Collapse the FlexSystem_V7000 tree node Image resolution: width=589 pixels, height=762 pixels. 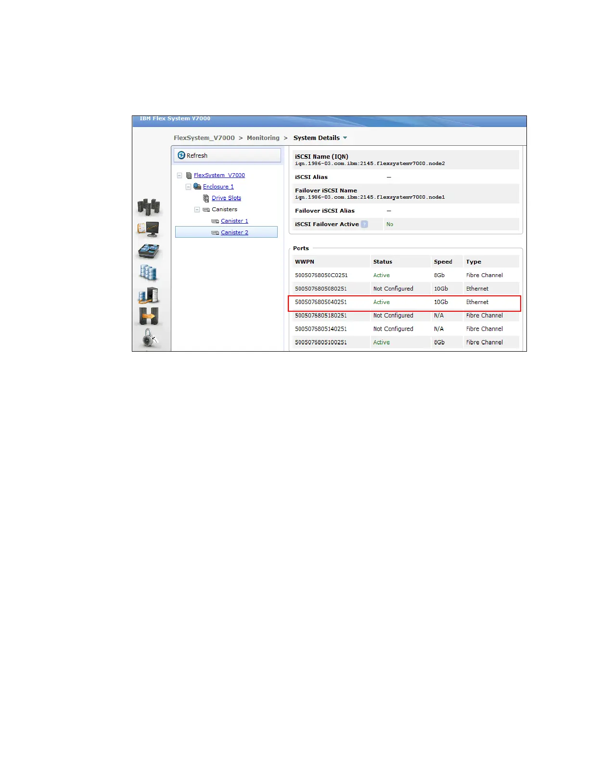179,176
